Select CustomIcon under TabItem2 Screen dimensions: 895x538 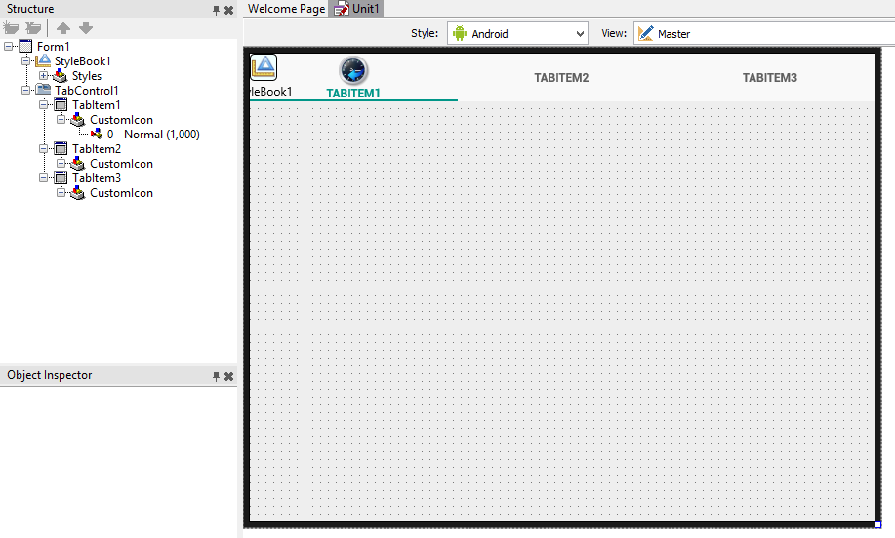point(121,164)
